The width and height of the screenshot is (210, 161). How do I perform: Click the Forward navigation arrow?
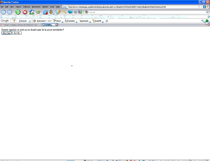tap(10, 12)
